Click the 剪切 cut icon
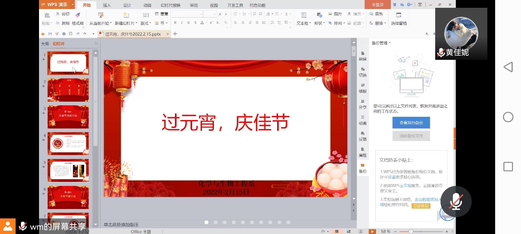 [58, 14]
